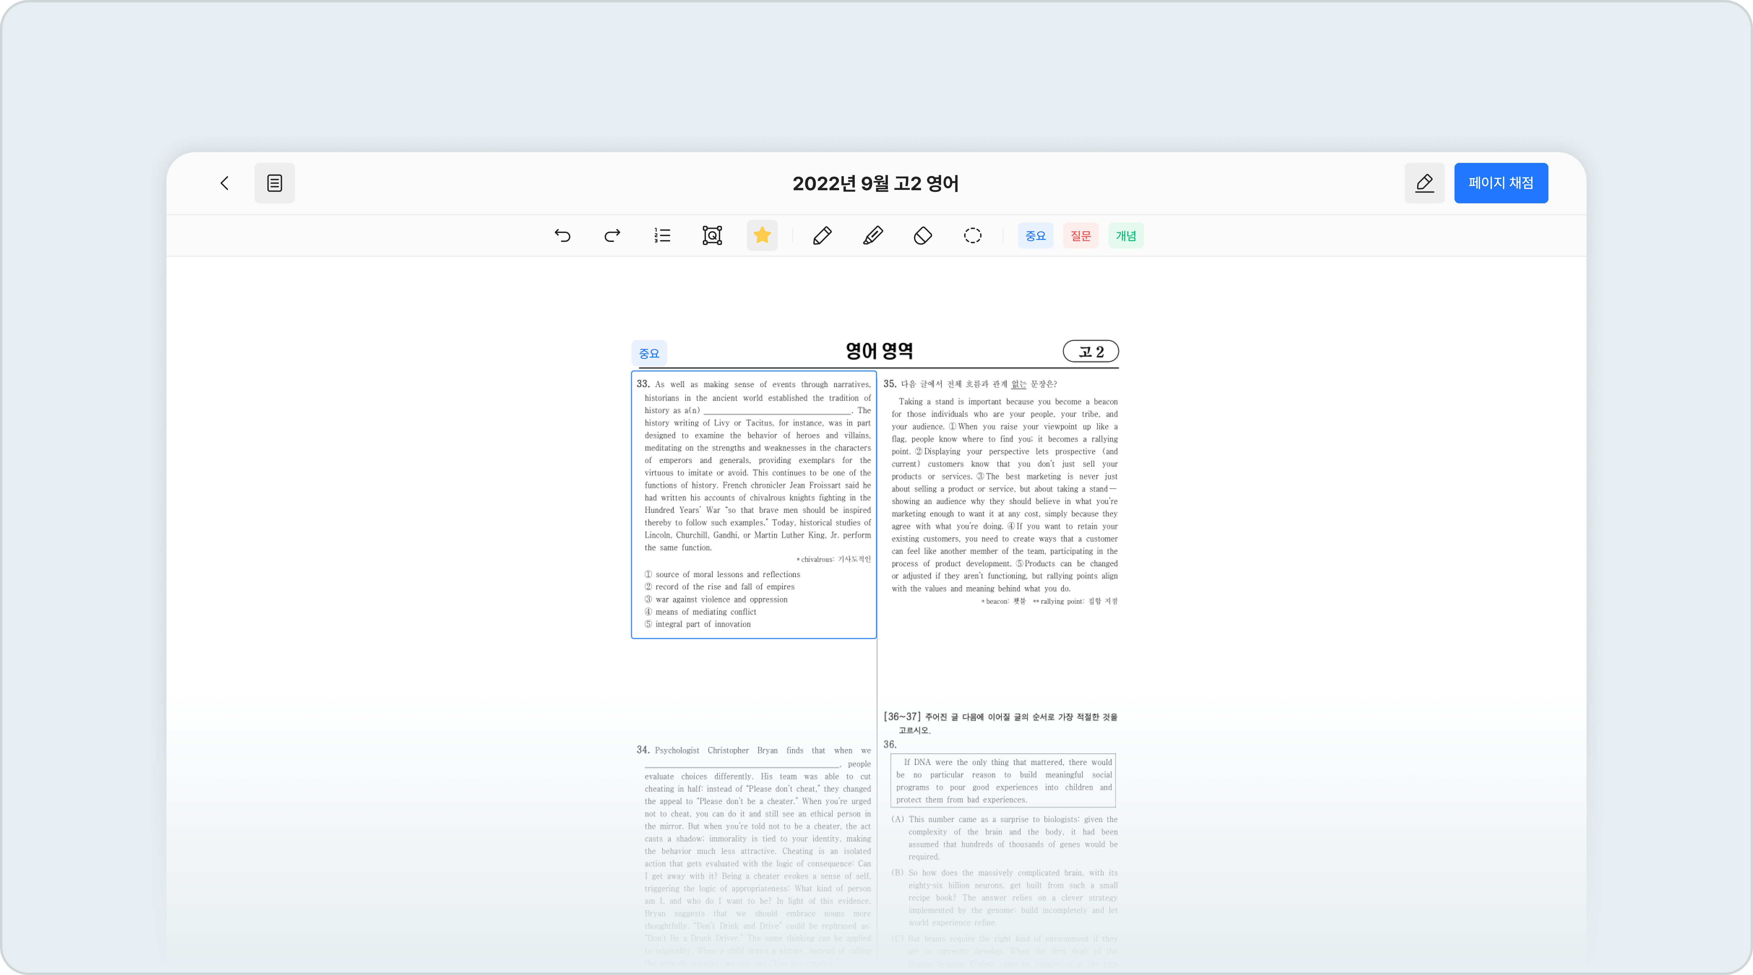This screenshot has height=975, width=1753.
Task: Open the edit pencil icon near 페이지 채점
Action: coord(1424,183)
